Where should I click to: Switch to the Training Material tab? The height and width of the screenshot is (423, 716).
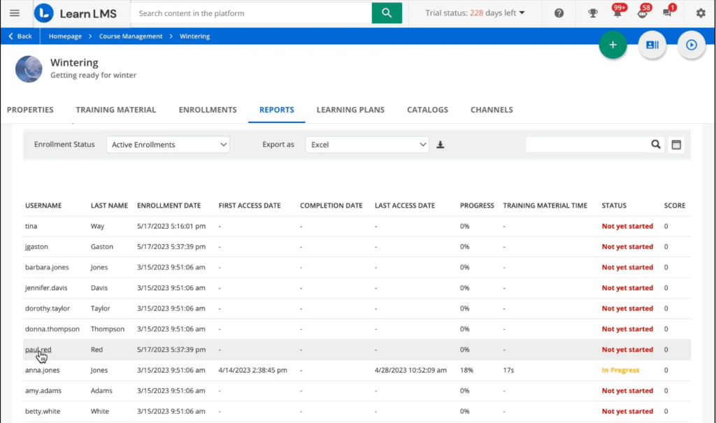pyautogui.click(x=116, y=110)
